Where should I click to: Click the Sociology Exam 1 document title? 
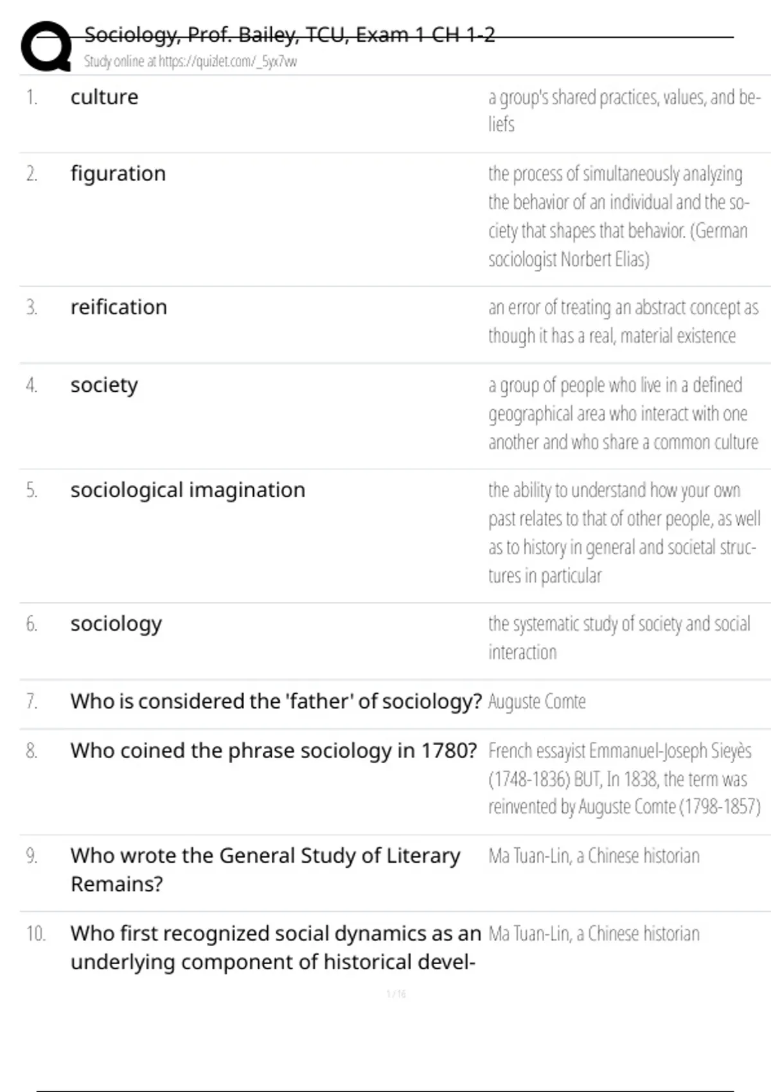click(290, 34)
